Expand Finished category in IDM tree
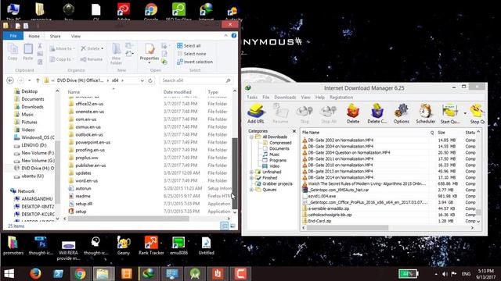This screenshot has height=281, width=501. pos(251,178)
